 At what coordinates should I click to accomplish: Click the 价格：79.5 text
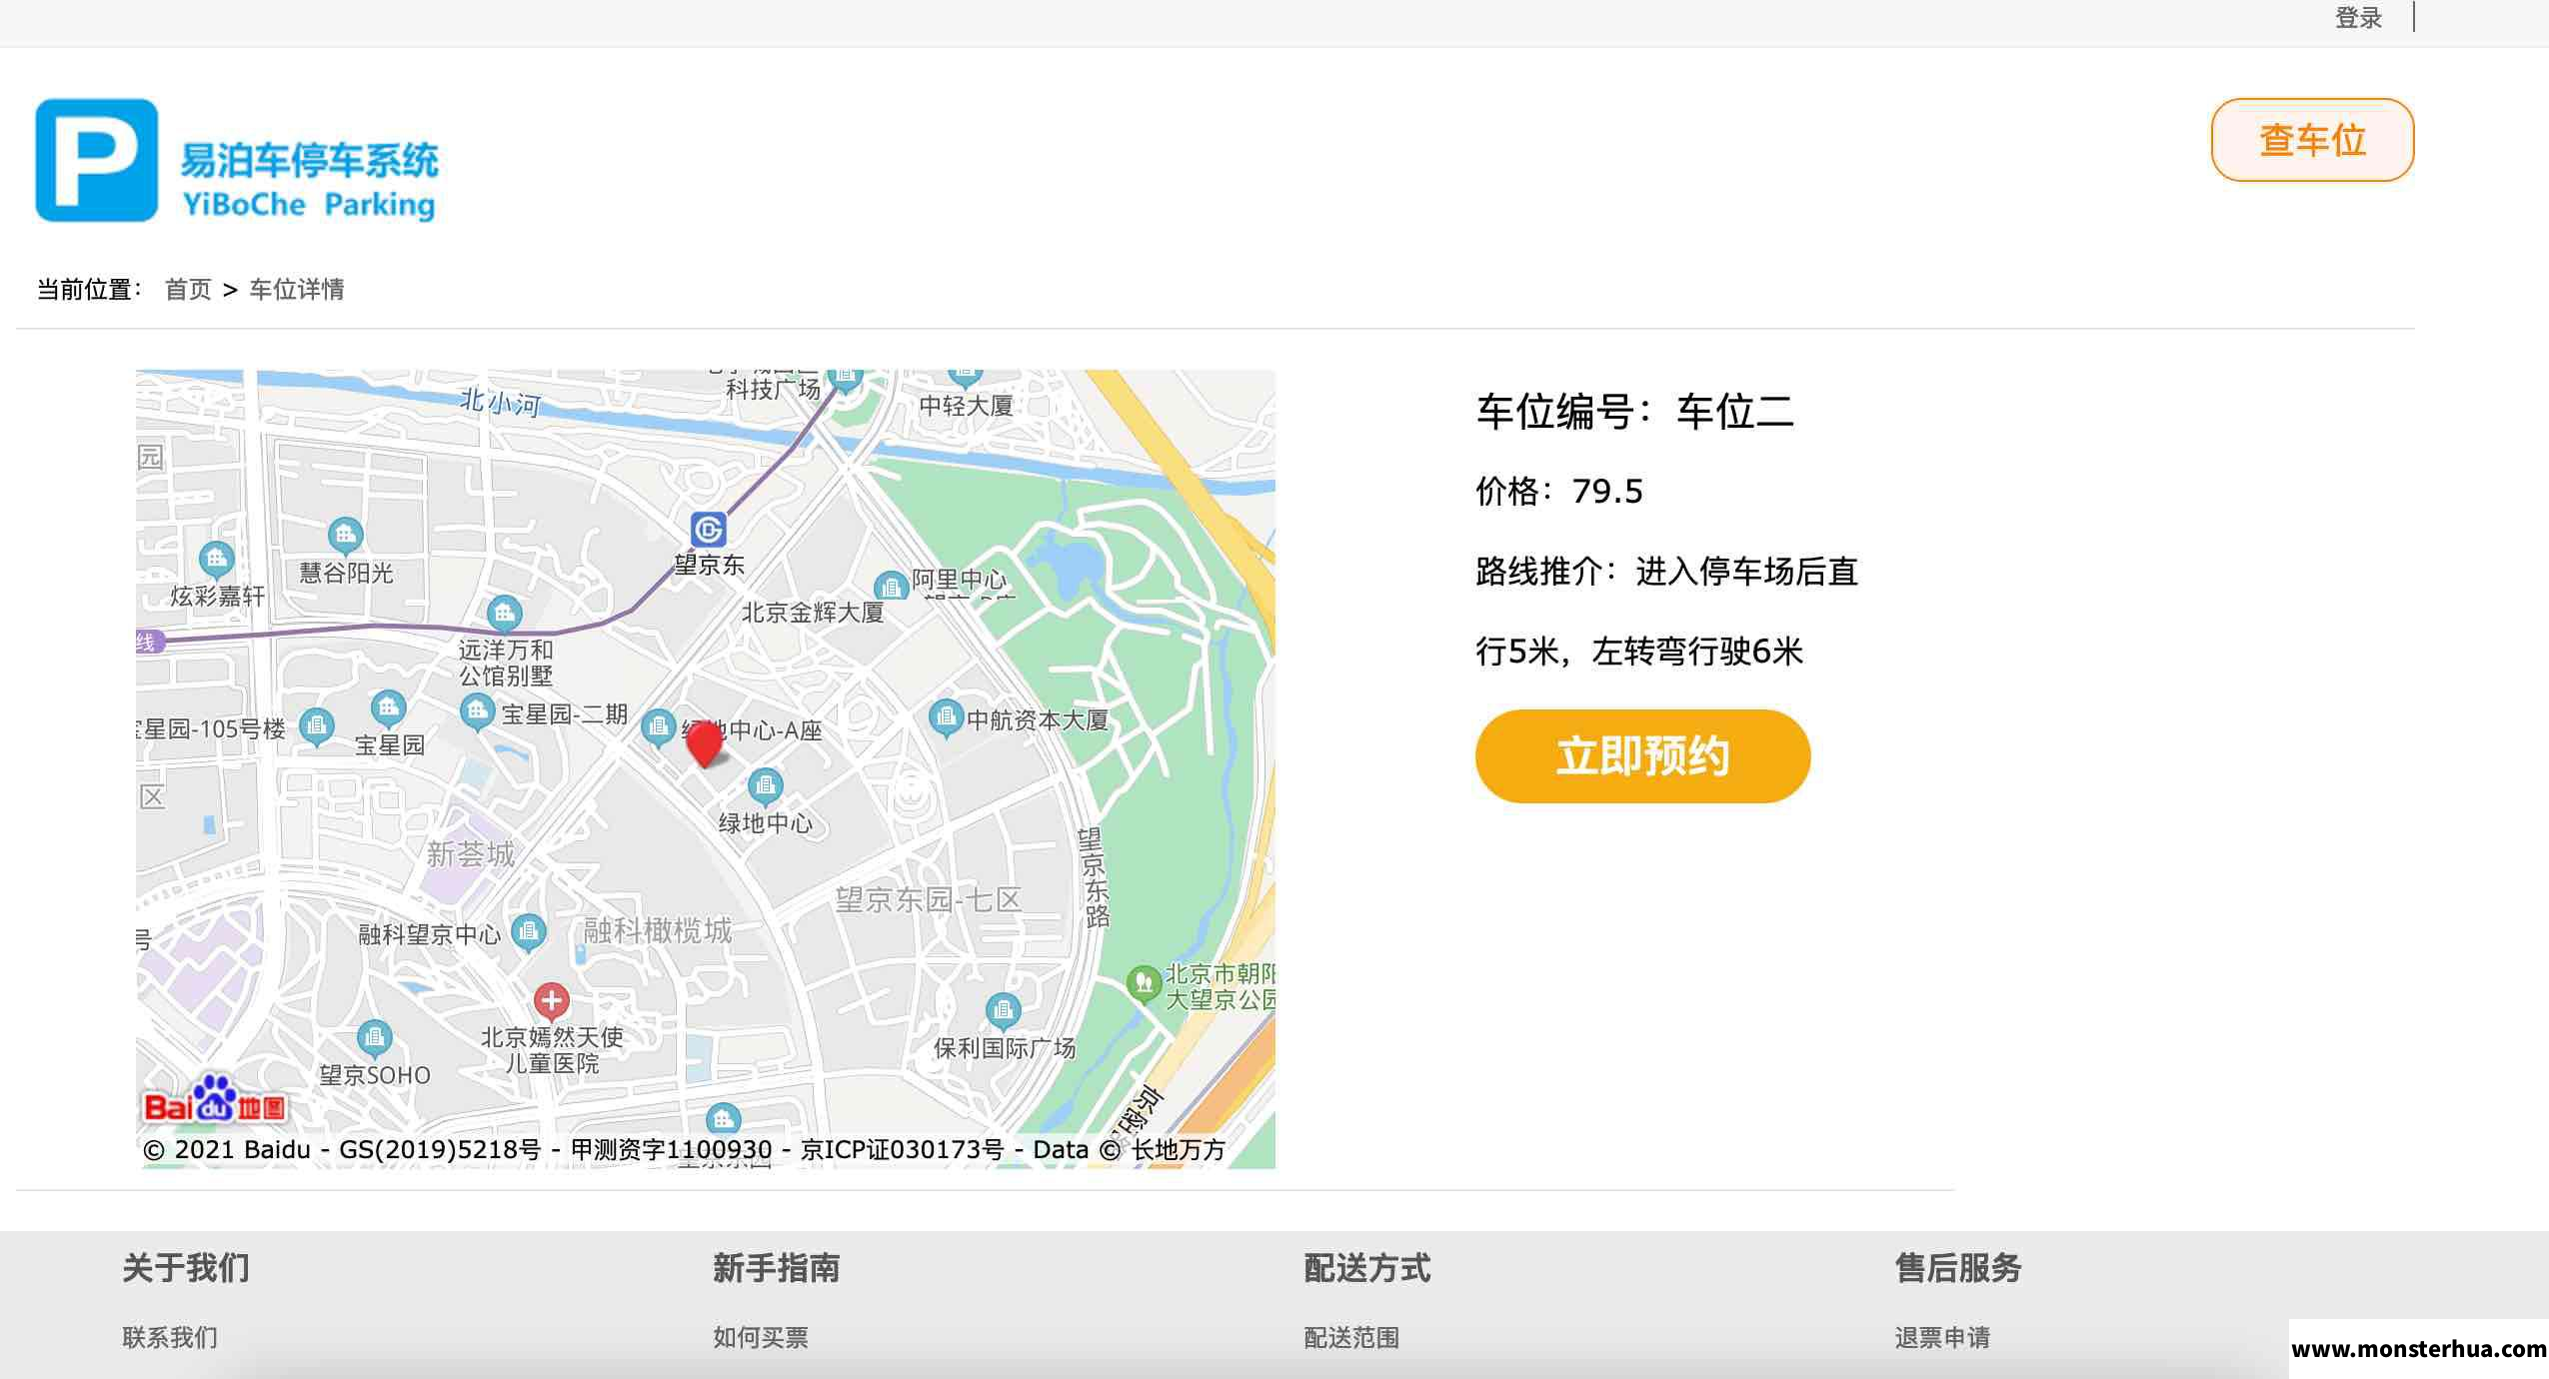[x=1559, y=492]
